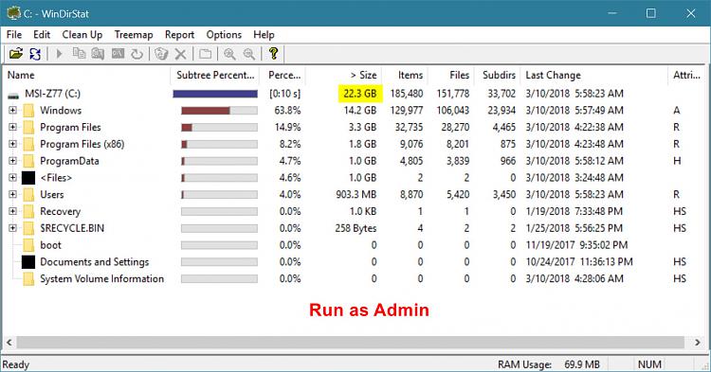Sort by the Name column header
Image resolution: width=711 pixels, height=372 pixels.
click(x=86, y=75)
